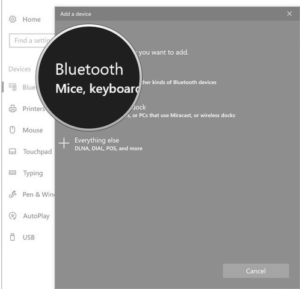Click the DLNA, DIAL, POS, and more description
300x289 pixels.
pos(108,149)
